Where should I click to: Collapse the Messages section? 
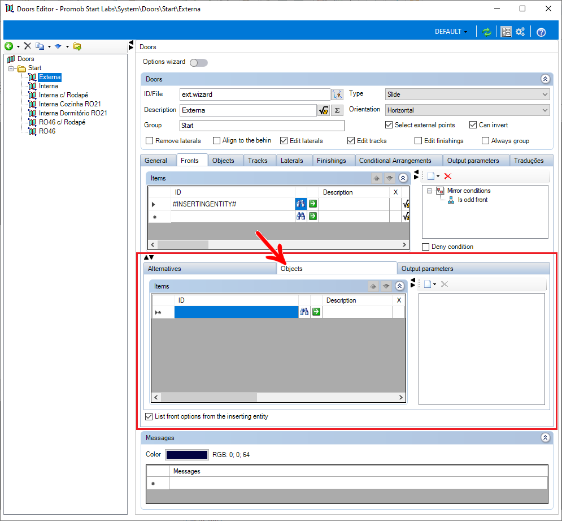pyautogui.click(x=545, y=438)
